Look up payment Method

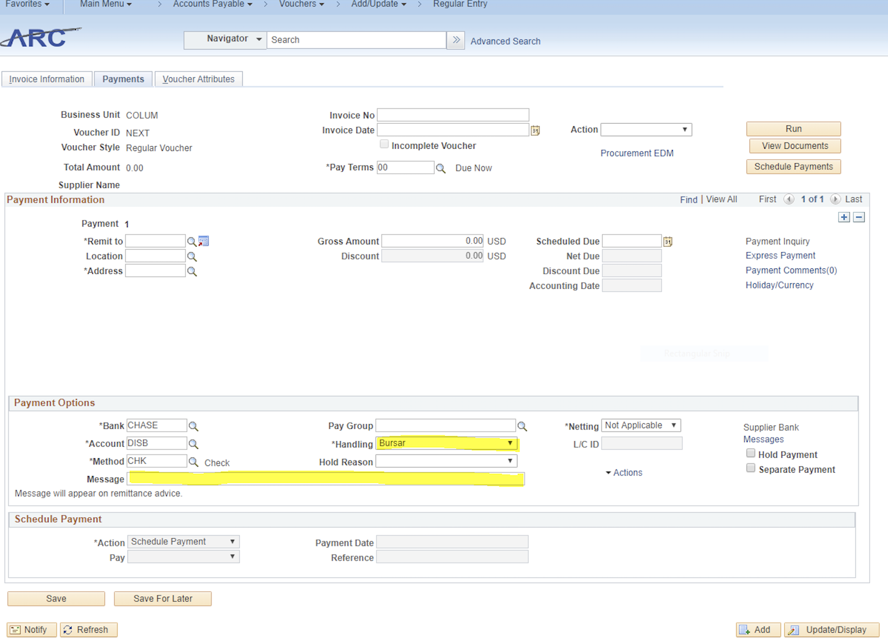pos(193,462)
